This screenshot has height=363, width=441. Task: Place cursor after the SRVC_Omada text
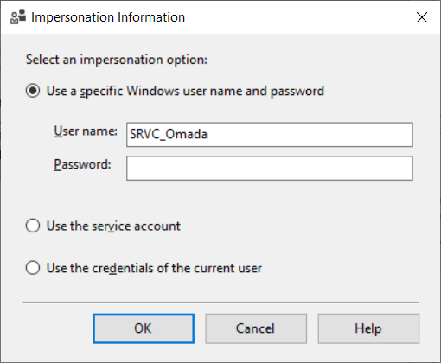click(x=208, y=135)
